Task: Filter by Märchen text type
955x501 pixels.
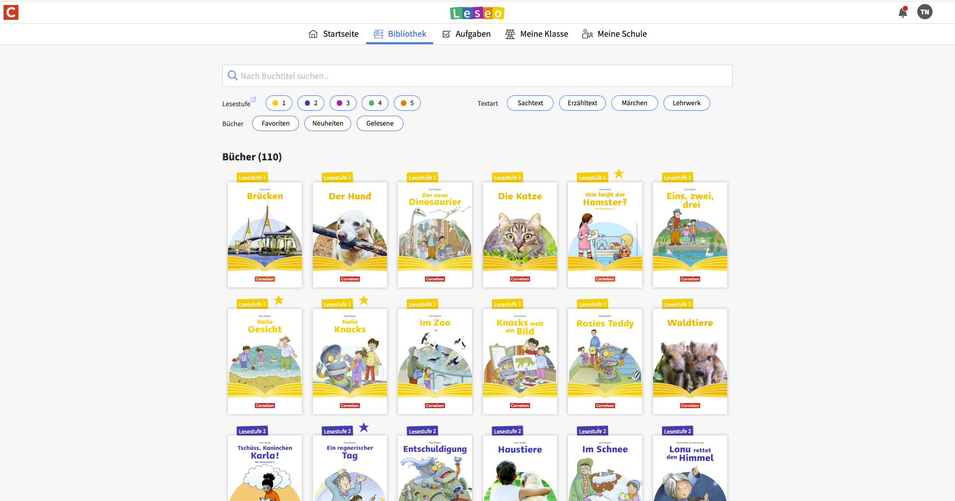Action: (635, 103)
